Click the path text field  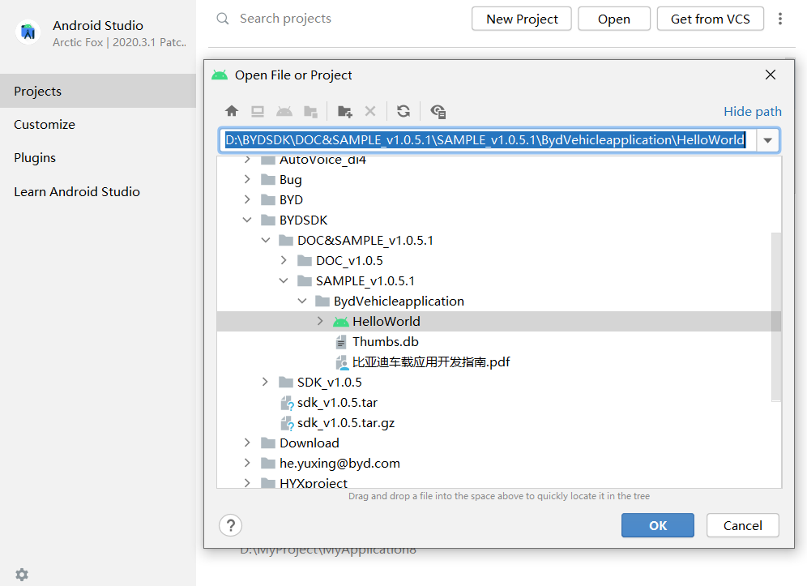tap(488, 140)
